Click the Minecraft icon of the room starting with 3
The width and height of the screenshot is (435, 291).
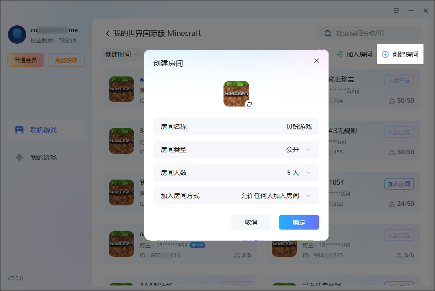point(122,141)
